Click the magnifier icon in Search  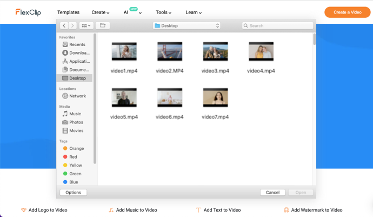(246, 25)
